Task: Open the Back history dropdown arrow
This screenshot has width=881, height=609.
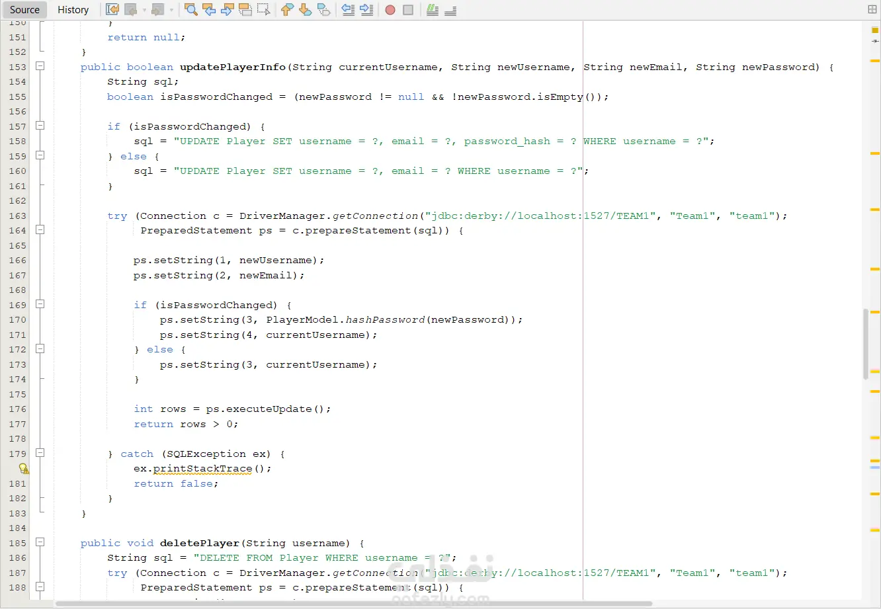Action: [x=144, y=10]
